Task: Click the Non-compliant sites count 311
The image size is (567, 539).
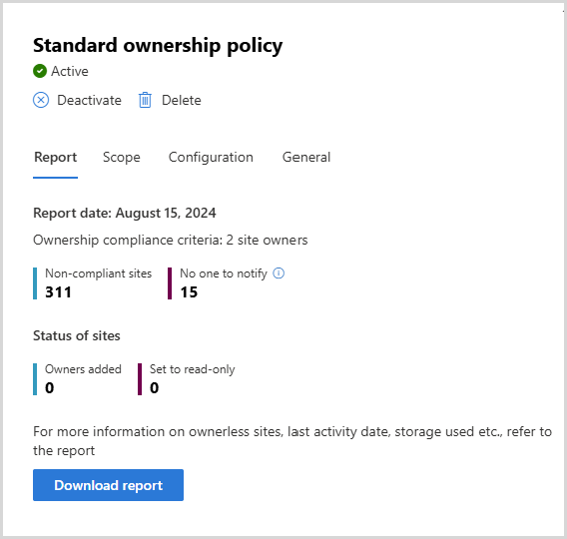Action: click(x=58, y=292)
